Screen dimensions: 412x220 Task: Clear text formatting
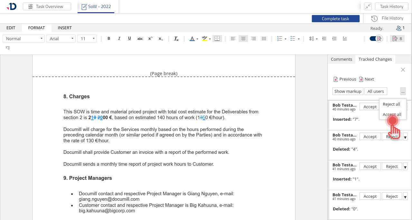tap(176, 39)
